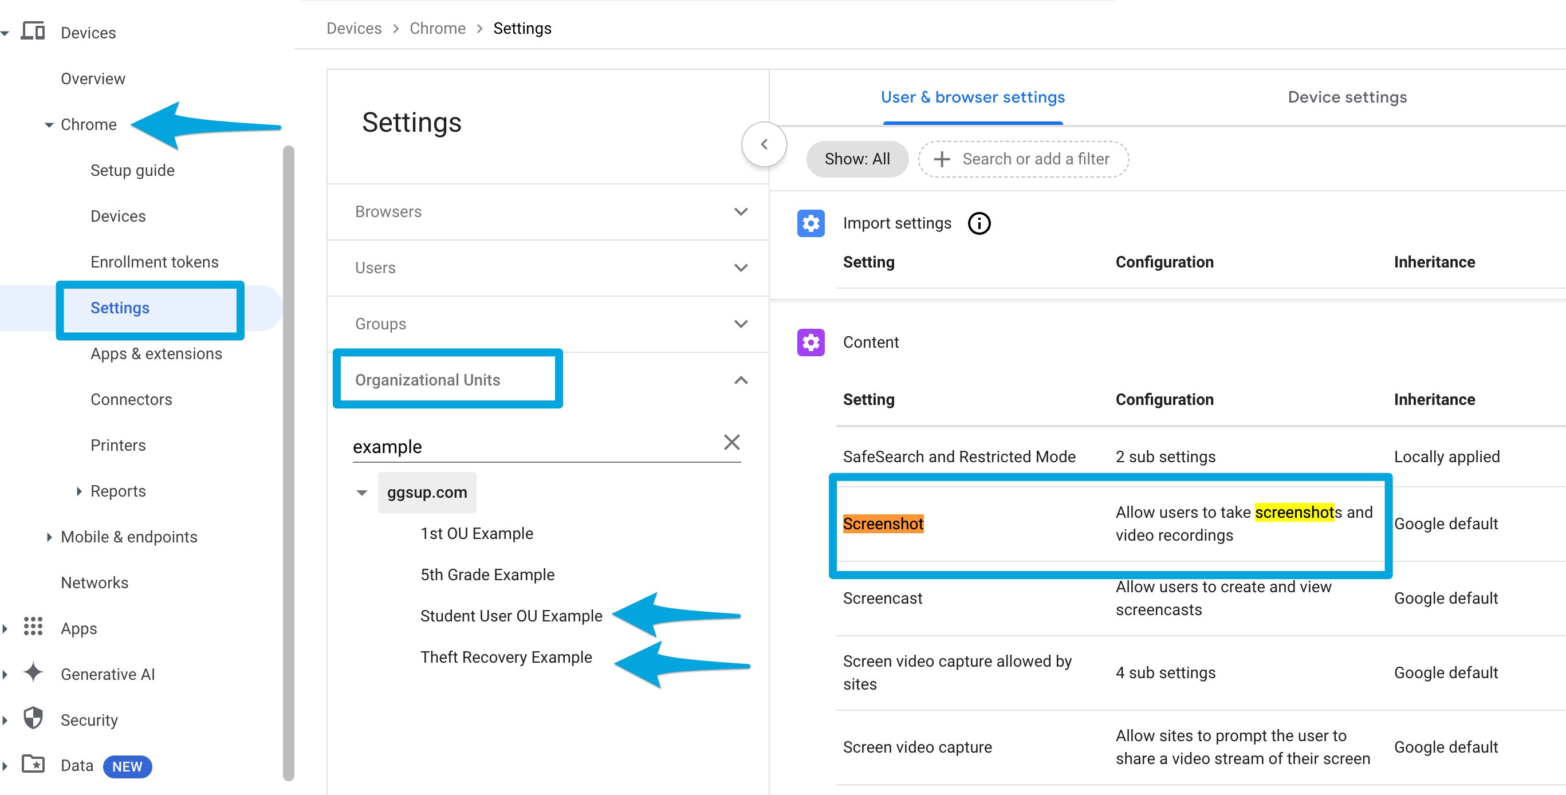Open Printers in the sidebar
Viewport: 1566px width, 795px height.
[x=118, y=446]
